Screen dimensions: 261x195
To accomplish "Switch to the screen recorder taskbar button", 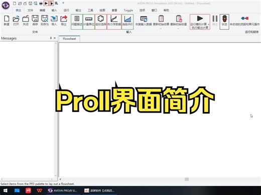I will coord(100,190).
